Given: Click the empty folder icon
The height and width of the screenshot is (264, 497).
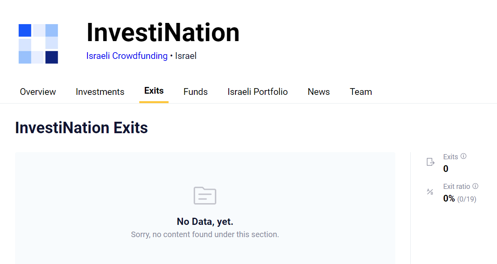Looking at the screenshot, I should point(205,196).
